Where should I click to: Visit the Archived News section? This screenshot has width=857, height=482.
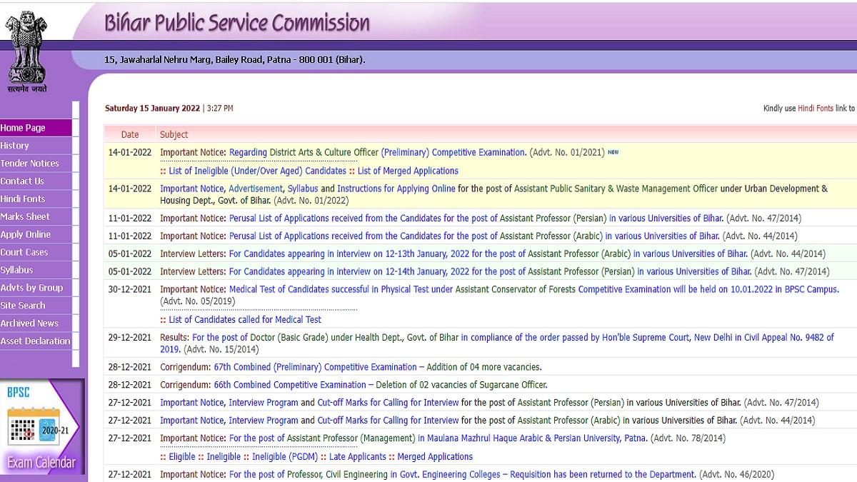click(31, 323)
